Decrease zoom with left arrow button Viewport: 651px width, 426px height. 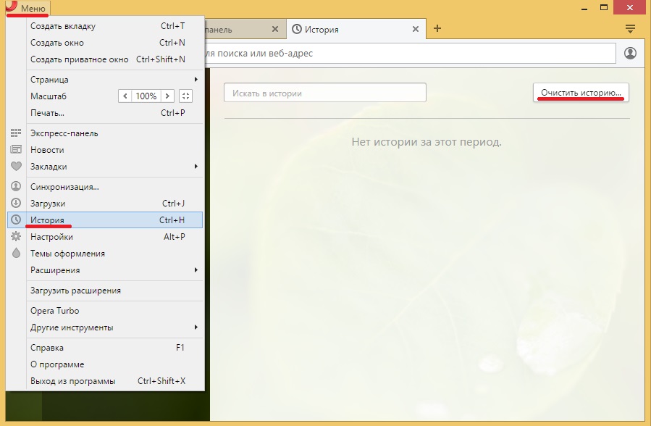(125, 96)
